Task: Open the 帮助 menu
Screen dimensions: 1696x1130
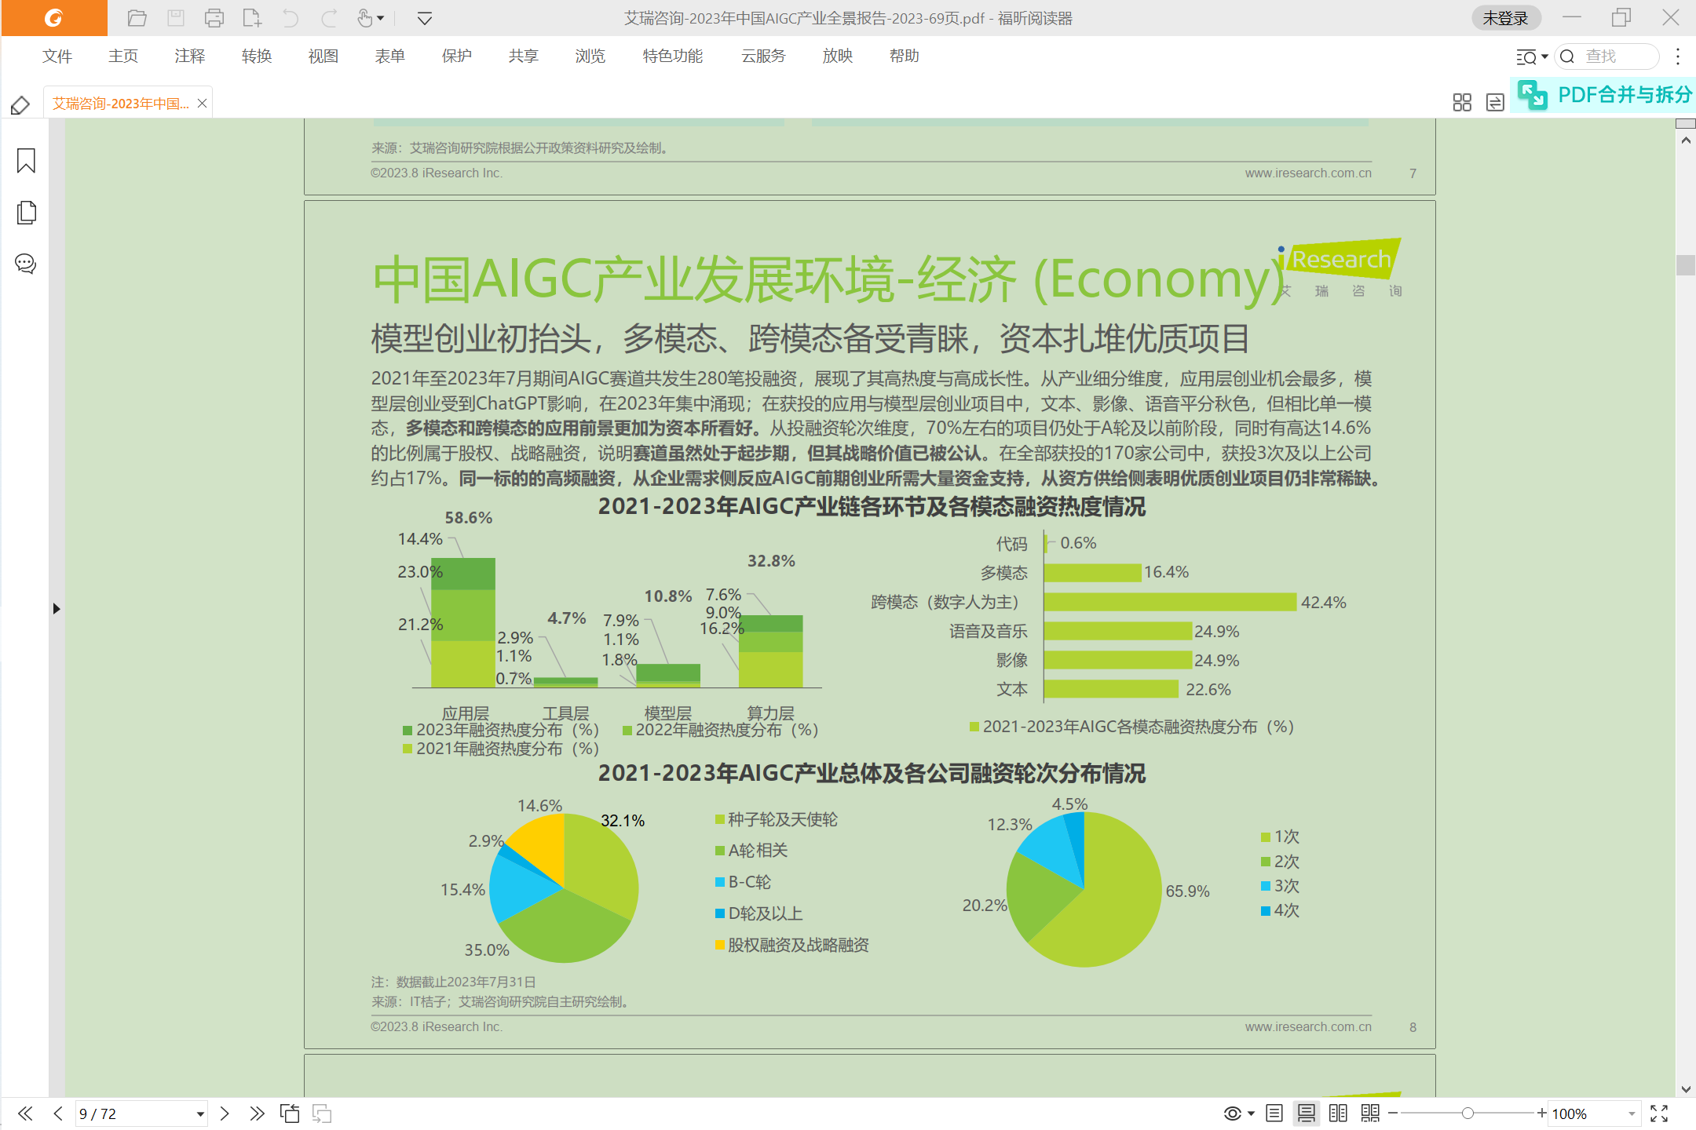Action: [x=905, y=56]
